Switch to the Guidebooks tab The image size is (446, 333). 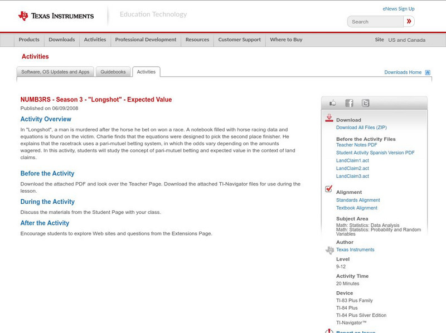pos(113,72)
